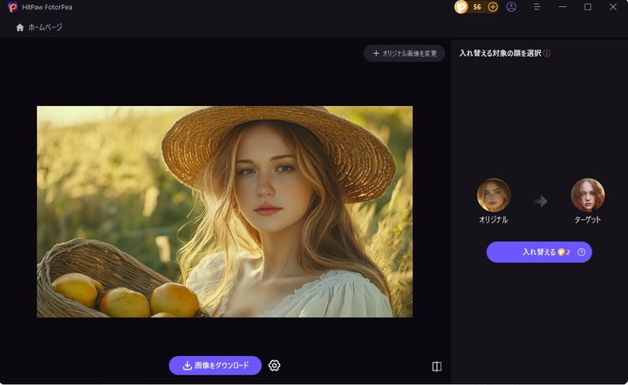Click the ターゲット label text
The height and width of the screenshot is (385, 628).
pos(588,220)
